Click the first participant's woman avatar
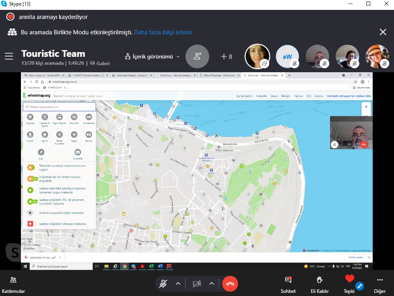394x296 pixels. pos(257,56)
